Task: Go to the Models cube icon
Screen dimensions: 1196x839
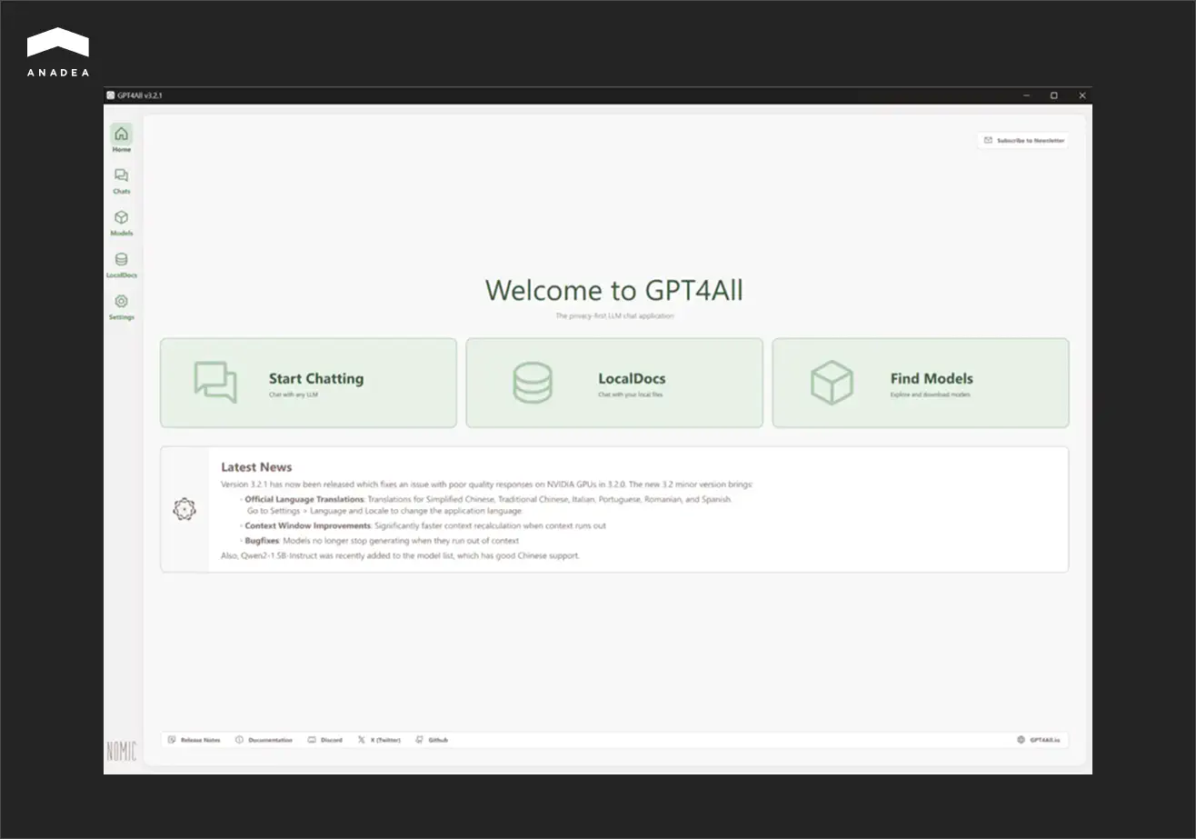Action: 121,218
